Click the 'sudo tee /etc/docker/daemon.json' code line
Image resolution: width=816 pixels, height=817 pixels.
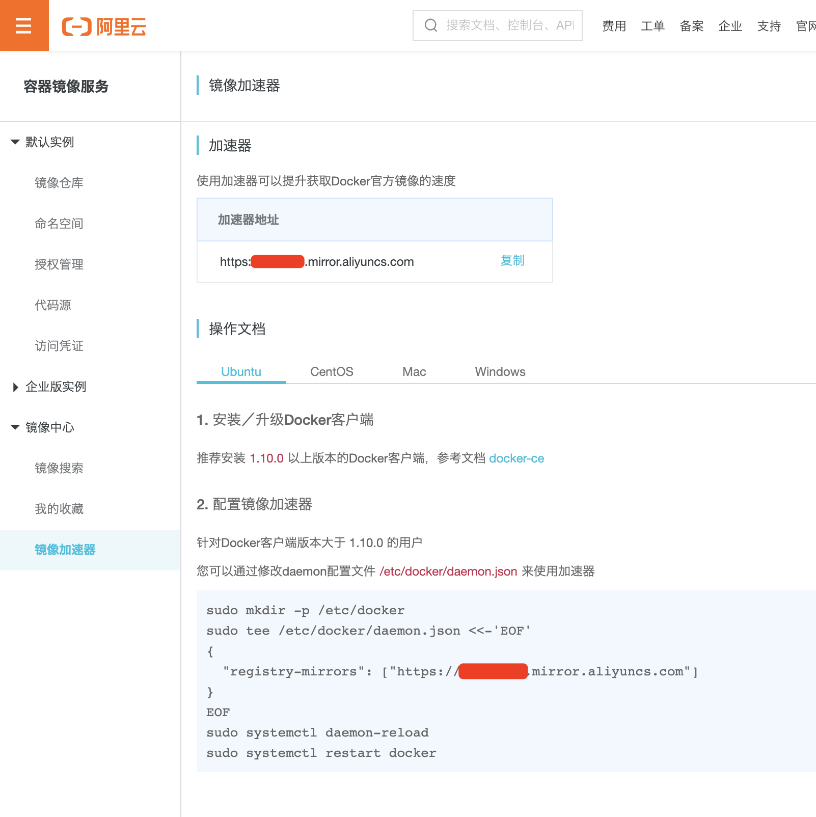(x=368, y=631)
